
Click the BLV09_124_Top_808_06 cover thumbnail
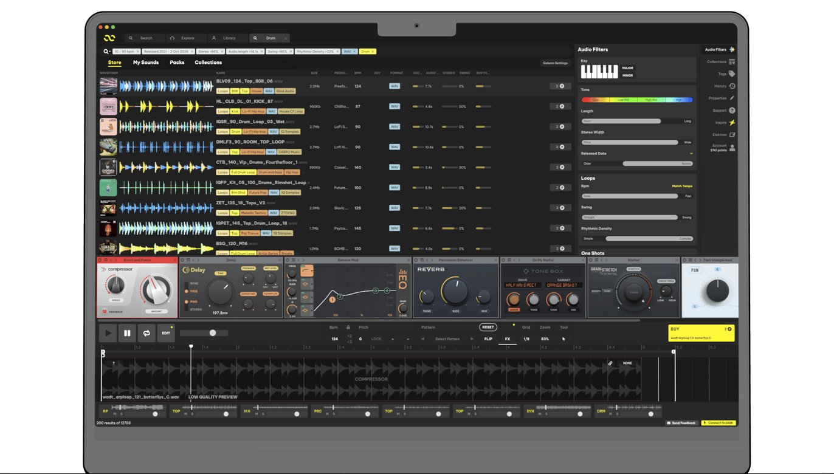108,86
